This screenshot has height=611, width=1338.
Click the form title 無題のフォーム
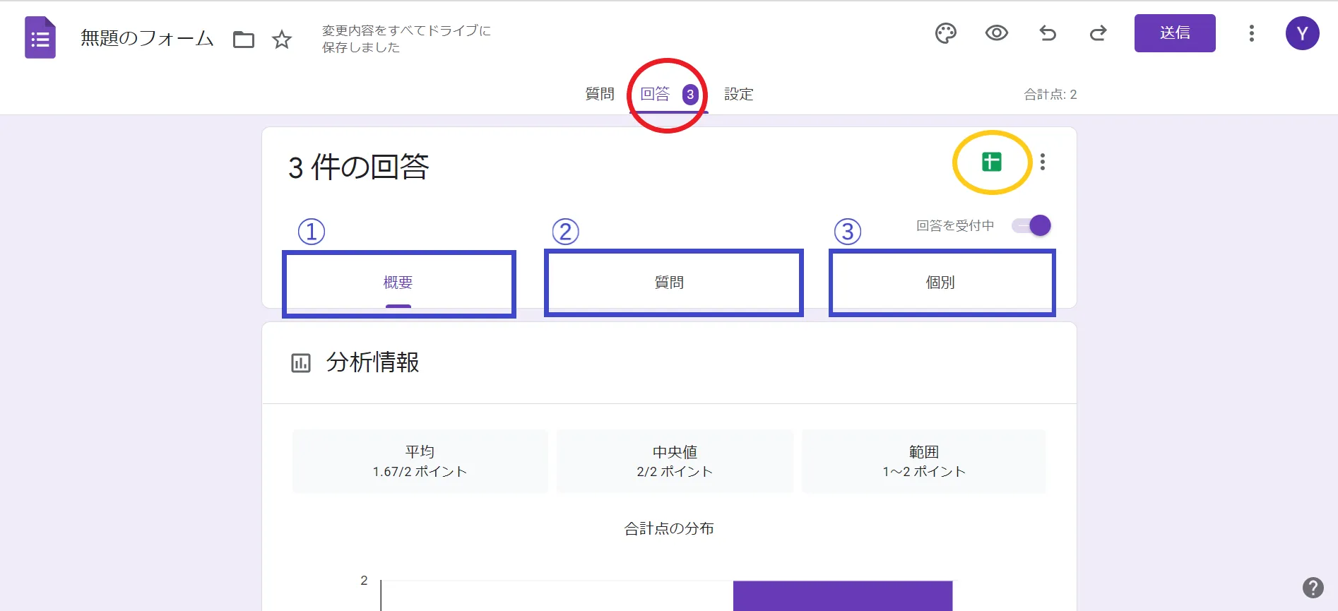147,38
